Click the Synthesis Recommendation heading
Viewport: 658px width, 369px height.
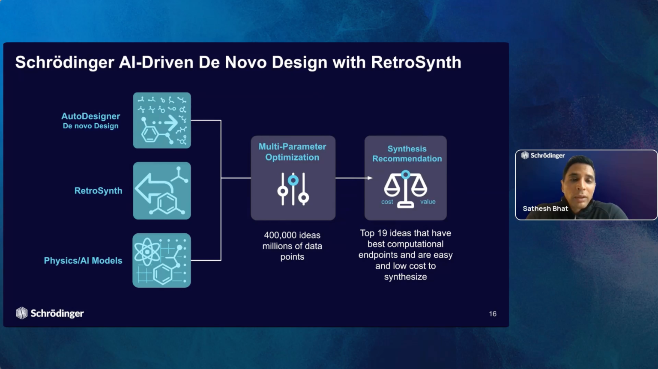407,154
